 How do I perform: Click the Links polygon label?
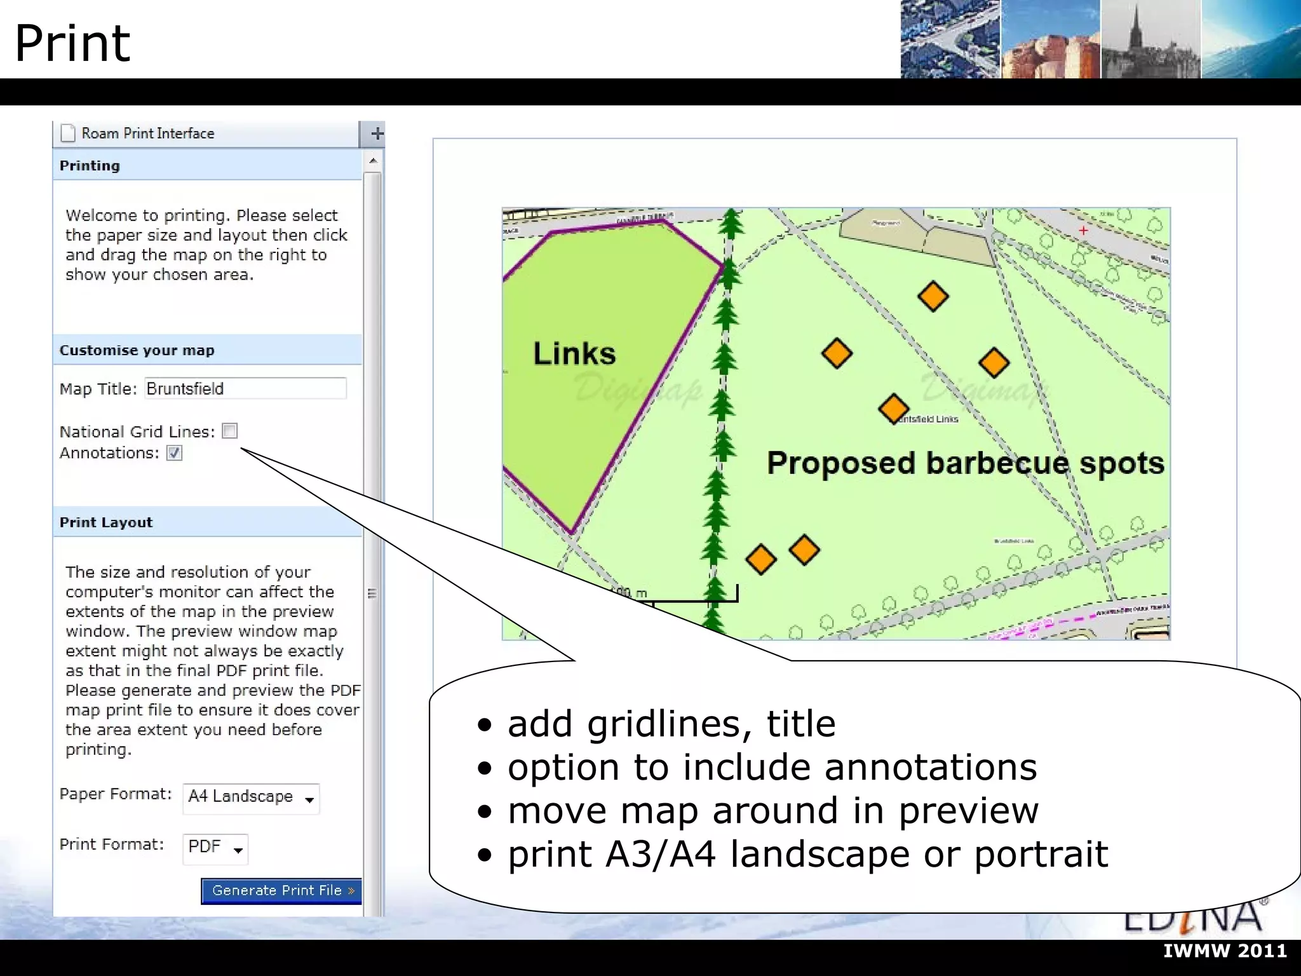click(574, 353)
